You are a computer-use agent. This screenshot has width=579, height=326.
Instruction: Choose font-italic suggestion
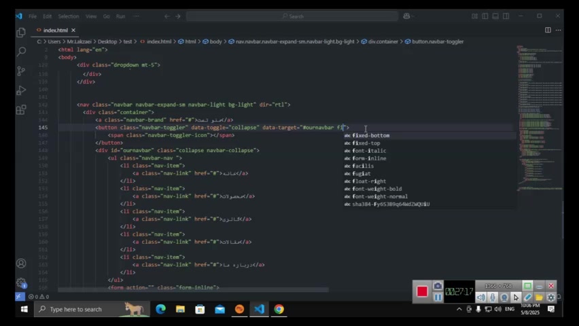click(x=429, y=151)
